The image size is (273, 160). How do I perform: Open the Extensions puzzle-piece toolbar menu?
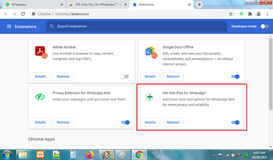pos(250,14)
